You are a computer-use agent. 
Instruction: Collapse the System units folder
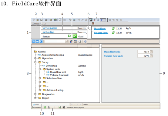pos(40,69)
